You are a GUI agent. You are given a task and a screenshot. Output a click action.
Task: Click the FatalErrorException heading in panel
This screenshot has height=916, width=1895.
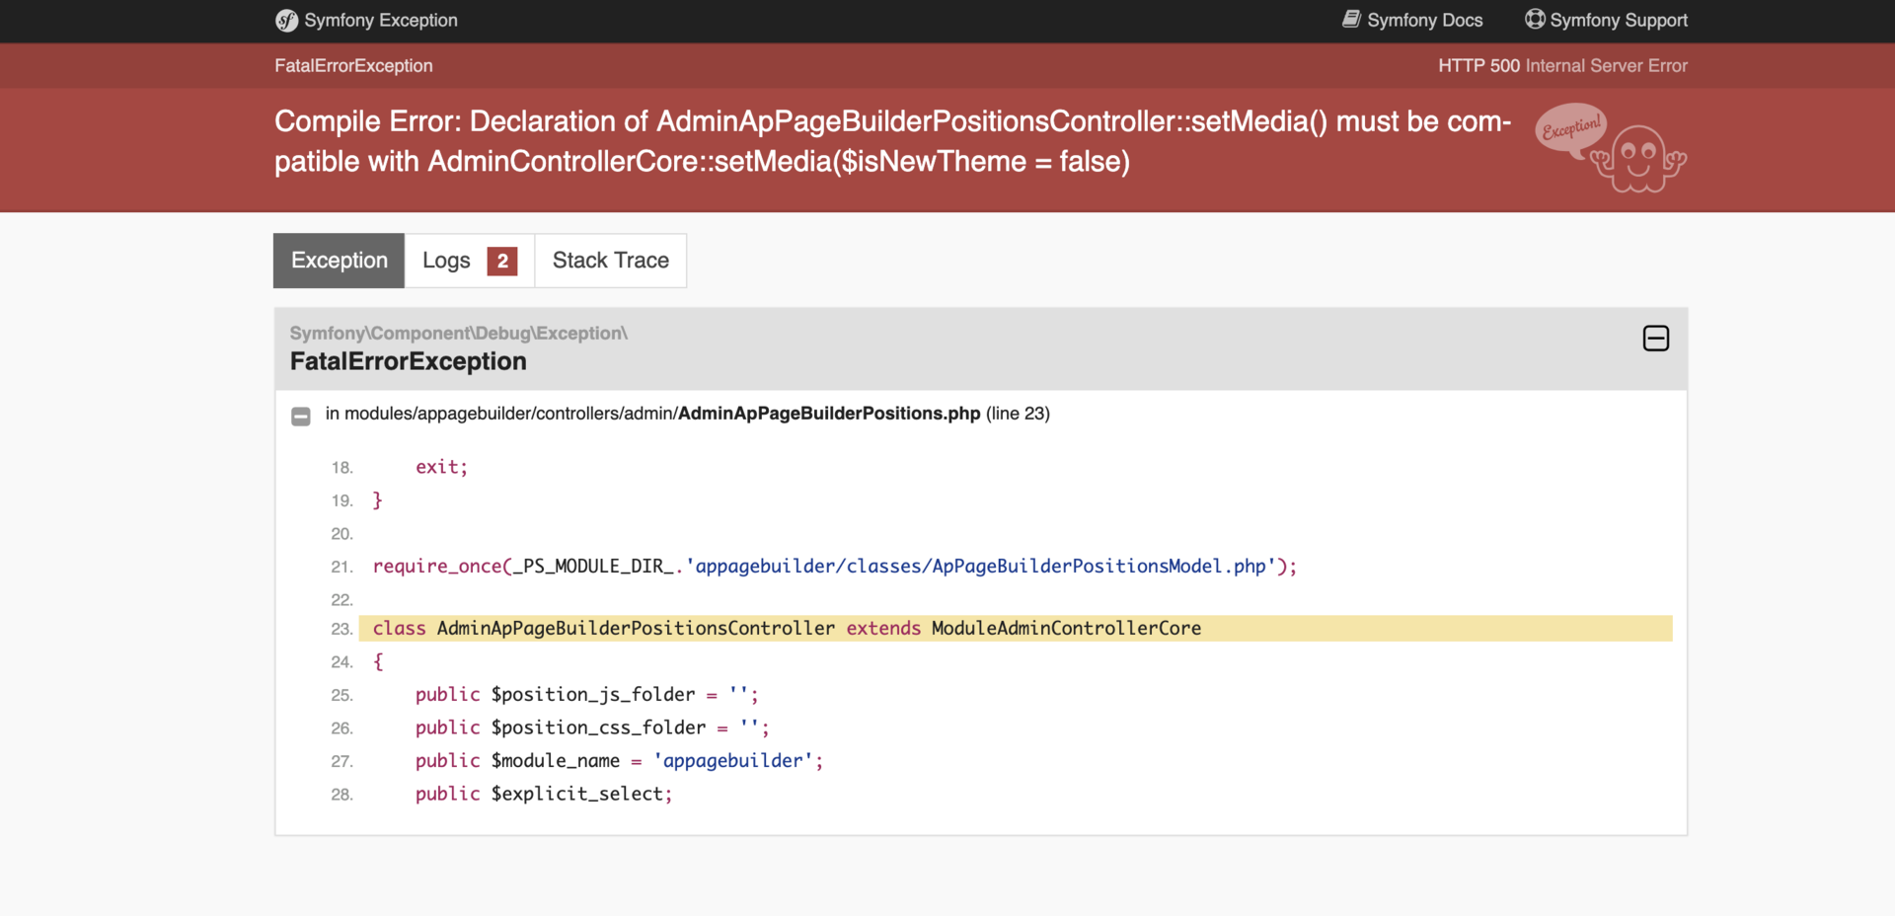[408, 361]
